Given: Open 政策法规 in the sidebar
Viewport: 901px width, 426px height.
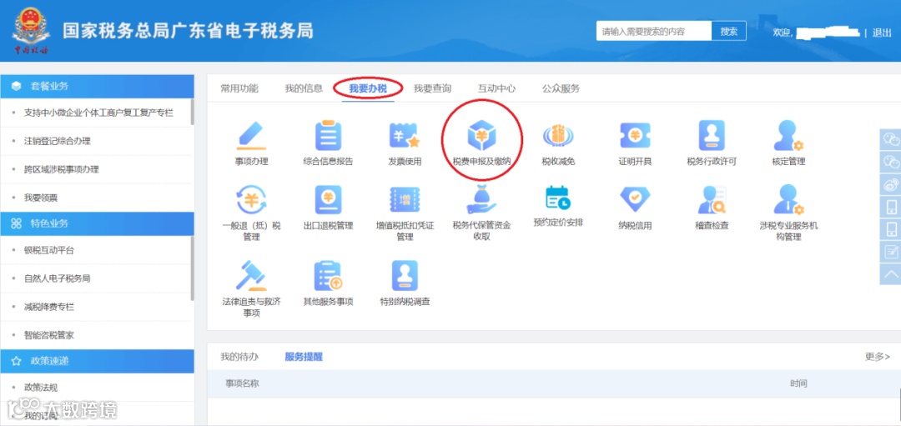Looking at the screenshot, I should click(x=40, y=388).
